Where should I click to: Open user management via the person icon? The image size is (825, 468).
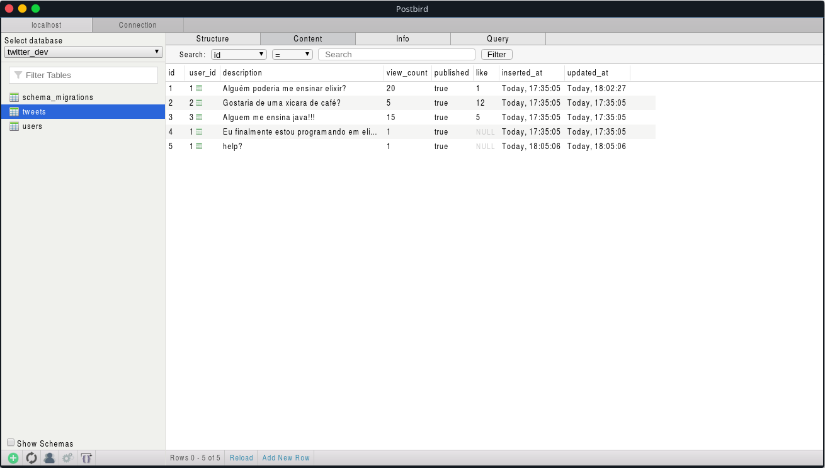pyautogui.click(x=49, y=457)
